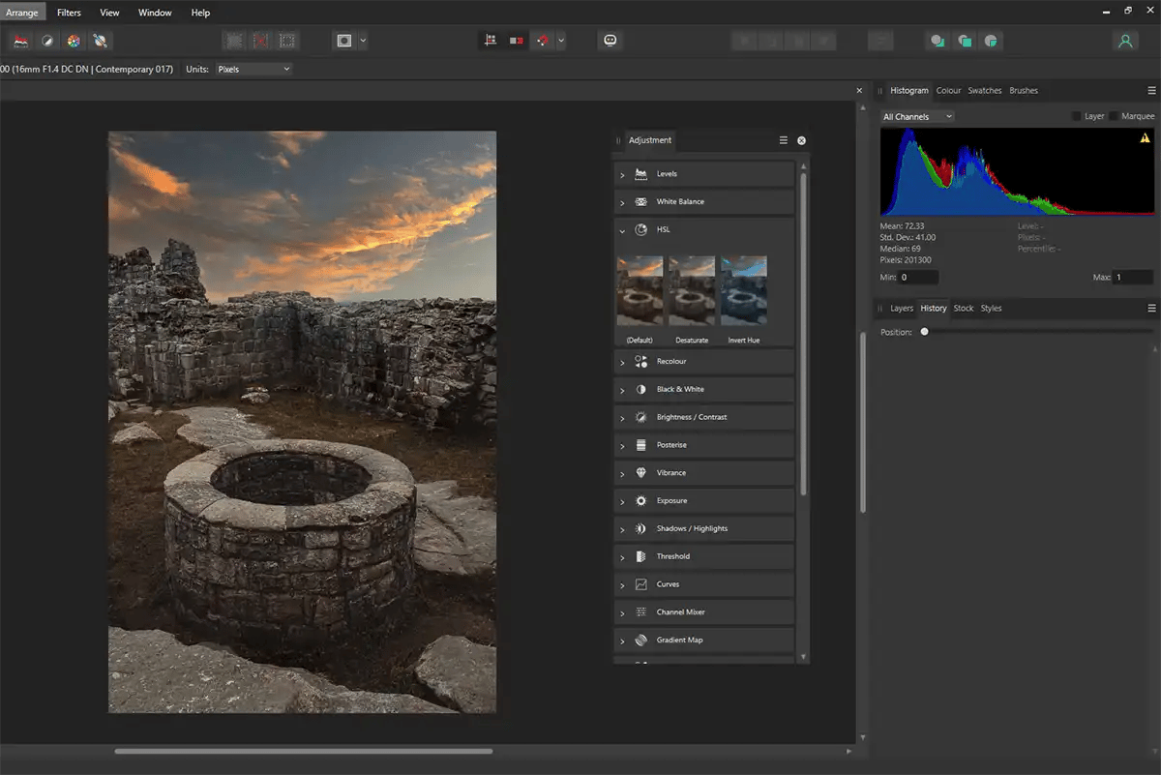
Task: Switch to the Layers tab
Action: (x=902, y=309)
